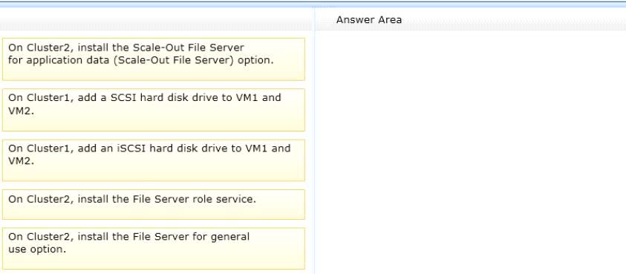This screenshot has width=626, height=274.
Task: Click the blue border bar at top
Action: [313, 4]
